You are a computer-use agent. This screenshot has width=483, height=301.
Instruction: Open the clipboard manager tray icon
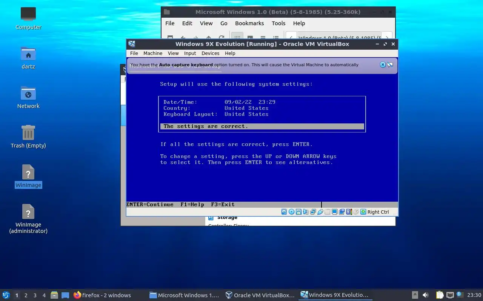pyautogui.click(x=440, y=295)
